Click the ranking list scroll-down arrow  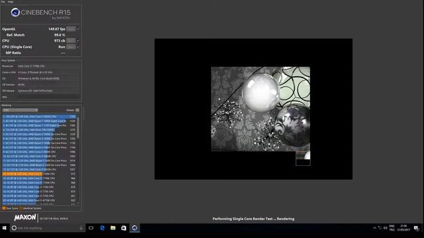[78, 203]
